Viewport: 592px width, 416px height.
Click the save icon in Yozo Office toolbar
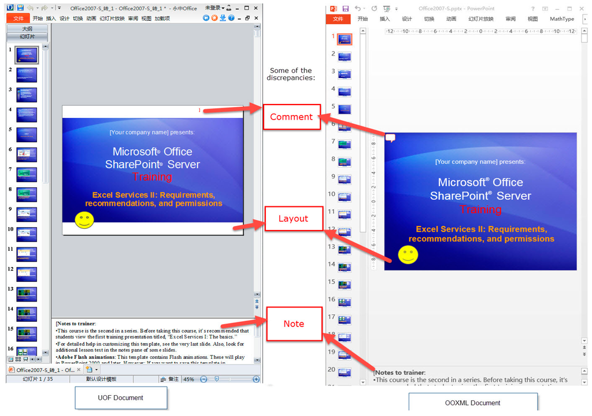[x=20, y=8]
